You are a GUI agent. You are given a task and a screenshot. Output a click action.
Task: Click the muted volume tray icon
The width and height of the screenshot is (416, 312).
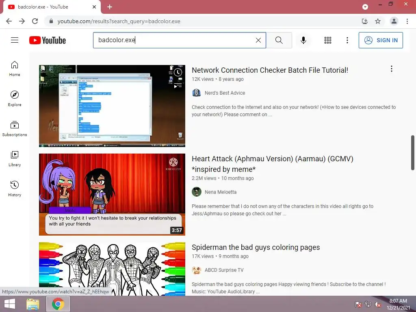click(378, 304)
